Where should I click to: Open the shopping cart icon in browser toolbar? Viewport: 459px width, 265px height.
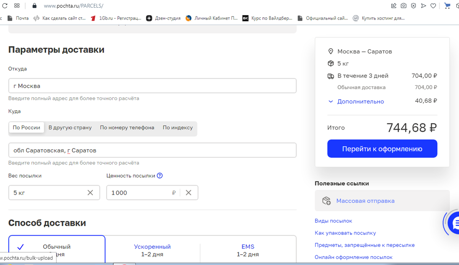click(x=447, y=6)
